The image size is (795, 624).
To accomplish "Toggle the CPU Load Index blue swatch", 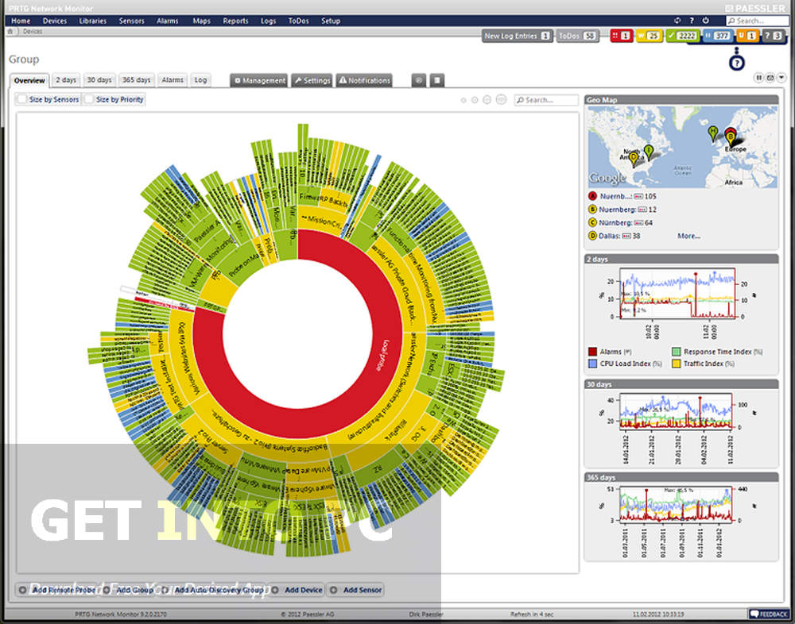I will (x=592, y=364).
